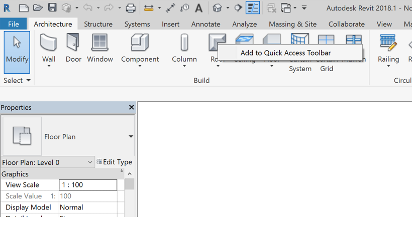This screenshot has height=226, width=412.
Task: Select the Wall tool icon
Action: coord(49,43)
